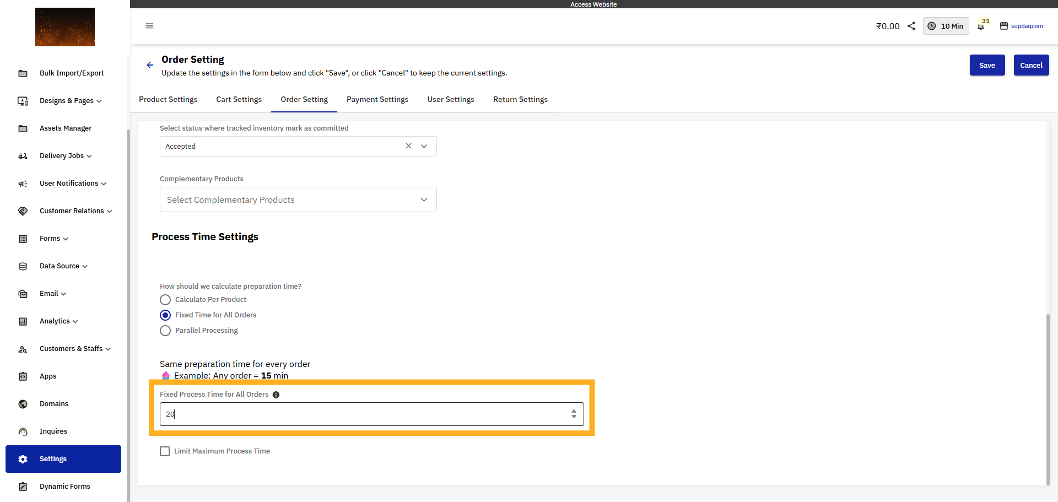Click the hamburger menu icon
This screenshot has width=1058, height=502.
[149, 26]
